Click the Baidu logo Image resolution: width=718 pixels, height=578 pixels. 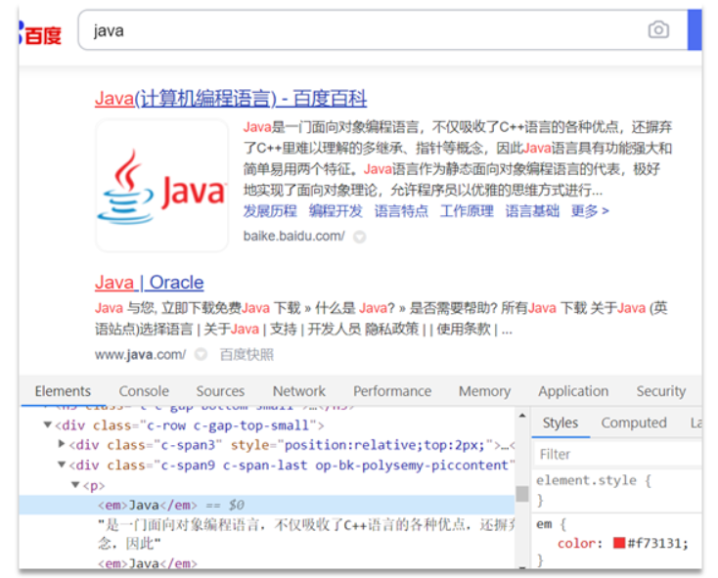pos(40,34)
